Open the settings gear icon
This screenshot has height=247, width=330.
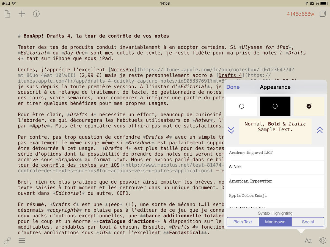tap(323, 241)
